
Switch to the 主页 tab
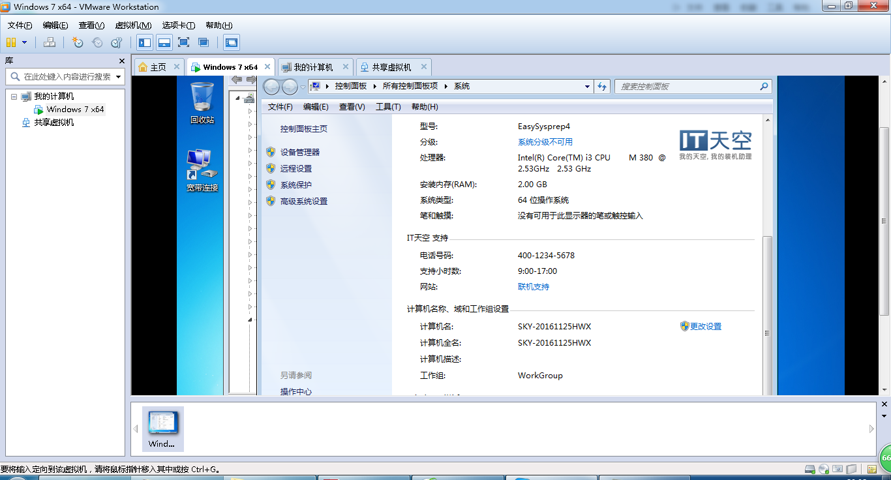pos(158,67)
